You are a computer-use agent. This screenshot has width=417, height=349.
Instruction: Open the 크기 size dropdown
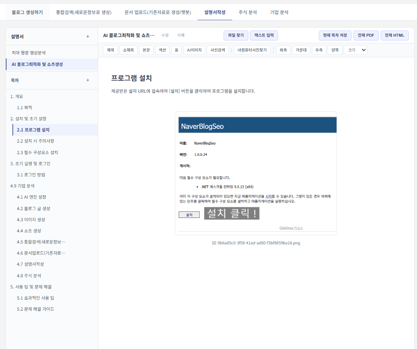pos(356,50)
